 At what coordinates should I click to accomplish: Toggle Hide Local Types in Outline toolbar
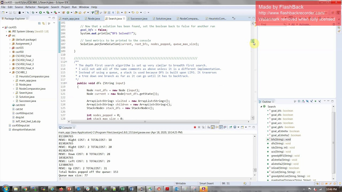click(x=320, y=101)
